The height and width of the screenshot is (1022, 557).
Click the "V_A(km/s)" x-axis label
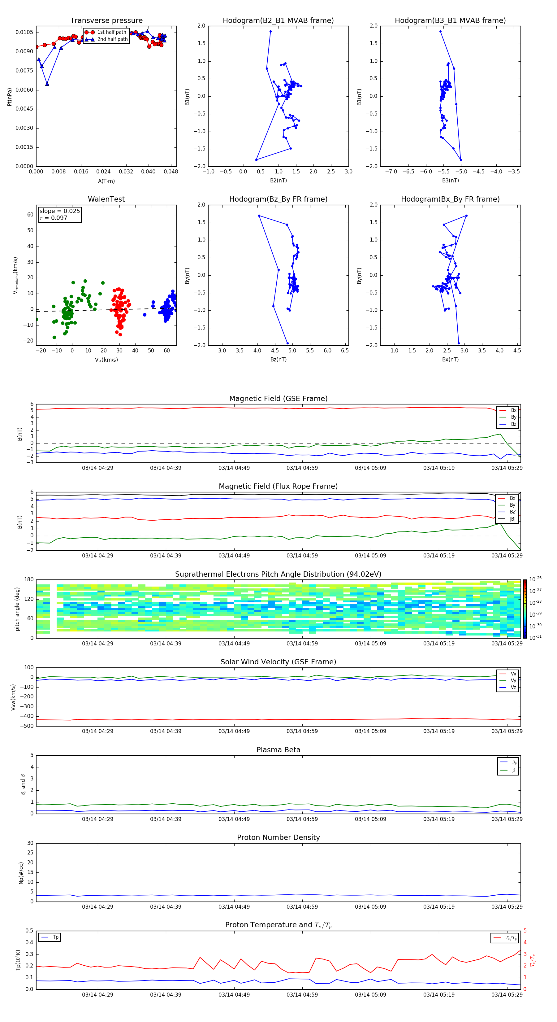tap(106, 360)
